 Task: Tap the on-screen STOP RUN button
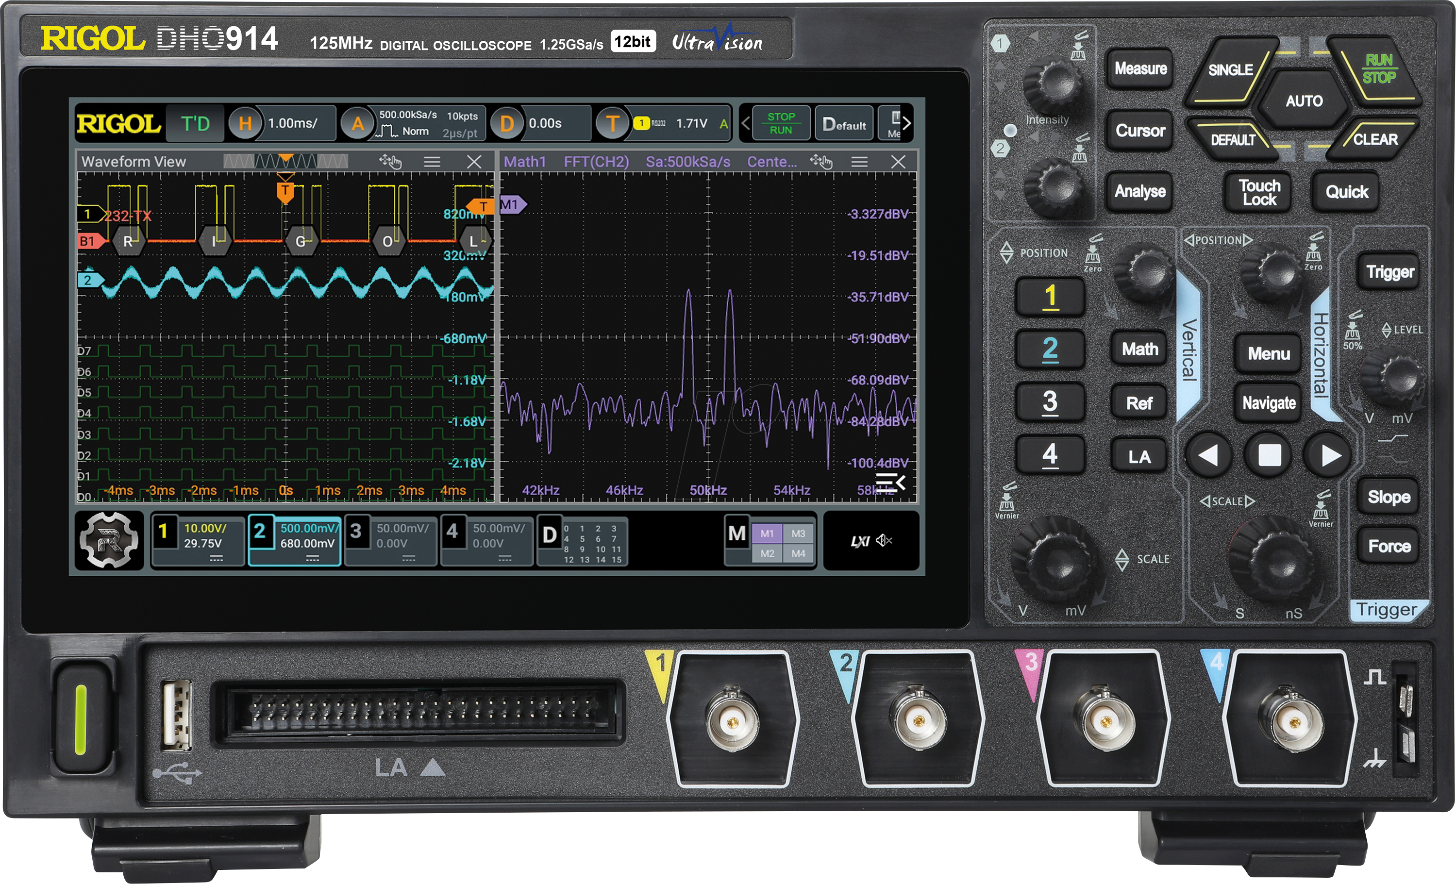click(x=781, y=123)
